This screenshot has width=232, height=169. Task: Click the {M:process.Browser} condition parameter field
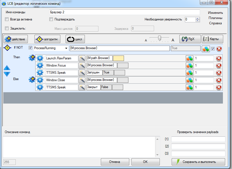click(120, 48)
